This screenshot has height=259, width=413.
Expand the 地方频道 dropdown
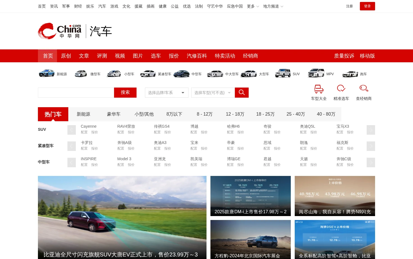click(273, 6)
